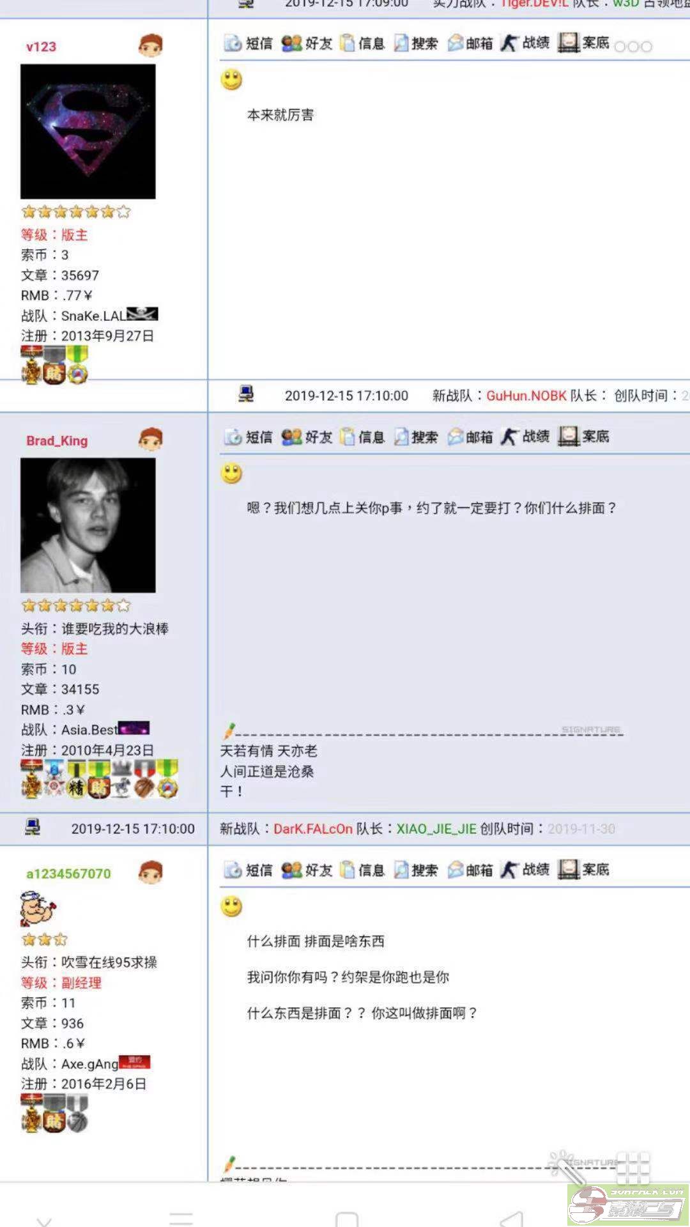This screenshot has width=690, height=1227.
Task: Add v123 as friend via 好友 icon
Action: (307, 43)
